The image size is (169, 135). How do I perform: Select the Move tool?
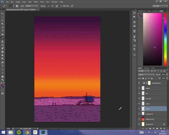(x=2, y=13)
